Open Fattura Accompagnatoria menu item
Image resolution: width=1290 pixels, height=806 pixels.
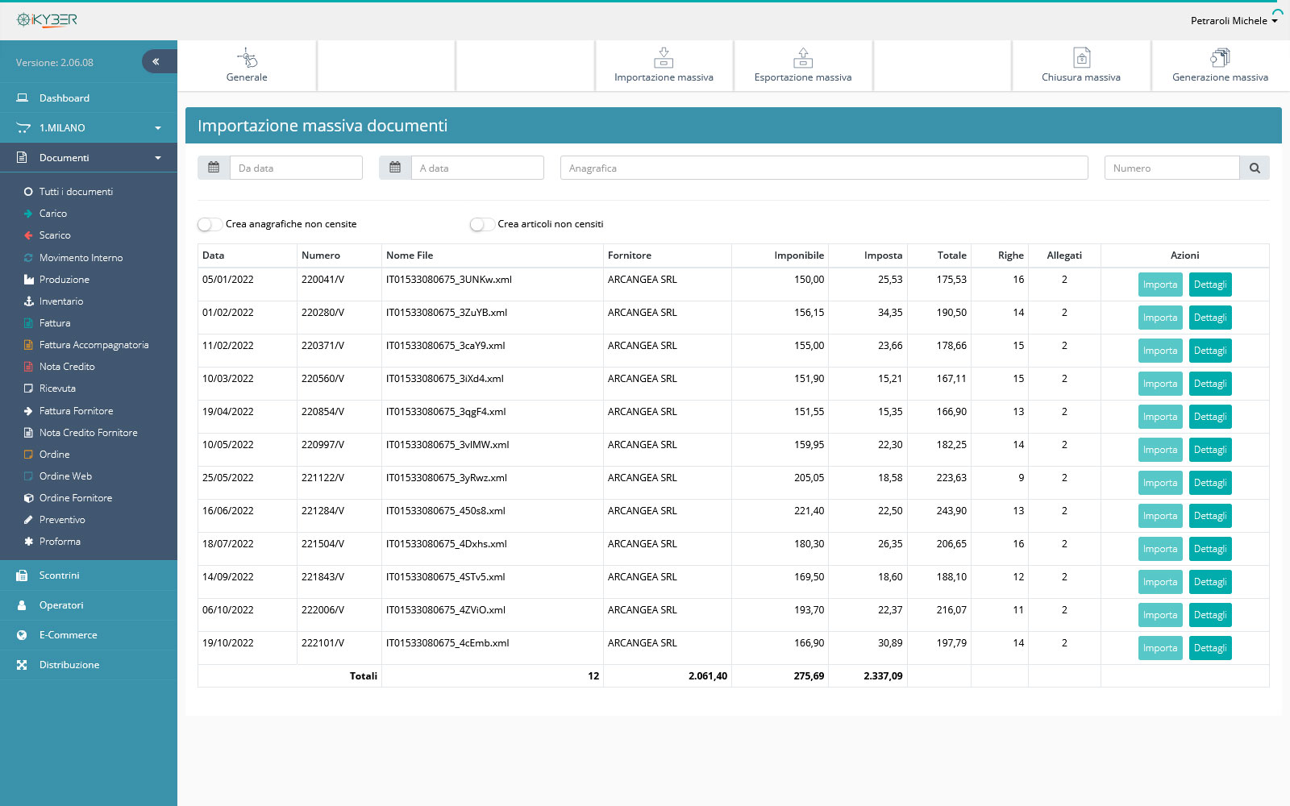94,345
